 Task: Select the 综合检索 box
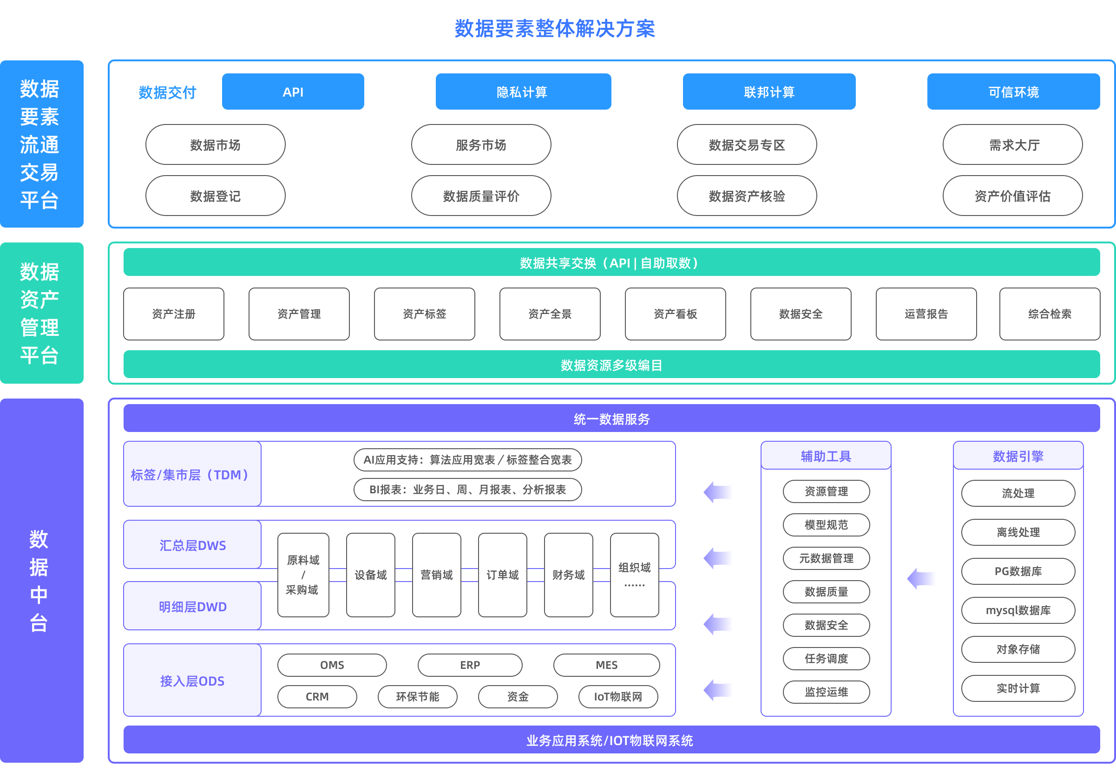1049,314
